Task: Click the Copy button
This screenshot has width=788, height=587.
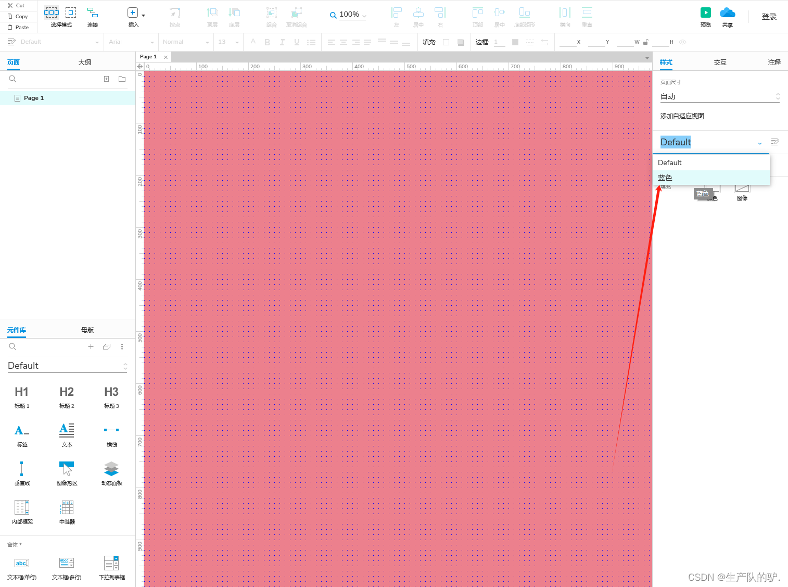Action: click(x=18, y=17)
